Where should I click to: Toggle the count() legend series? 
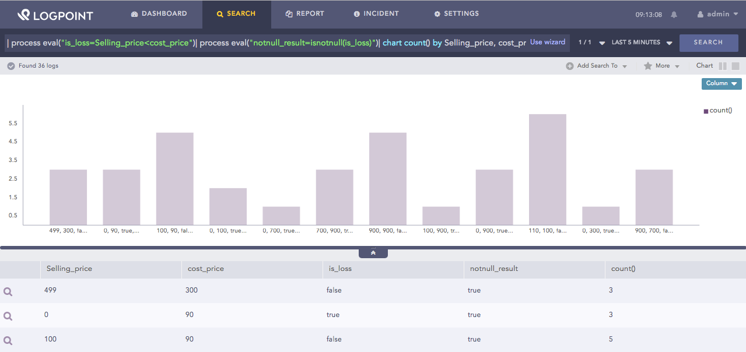point(717,110)
